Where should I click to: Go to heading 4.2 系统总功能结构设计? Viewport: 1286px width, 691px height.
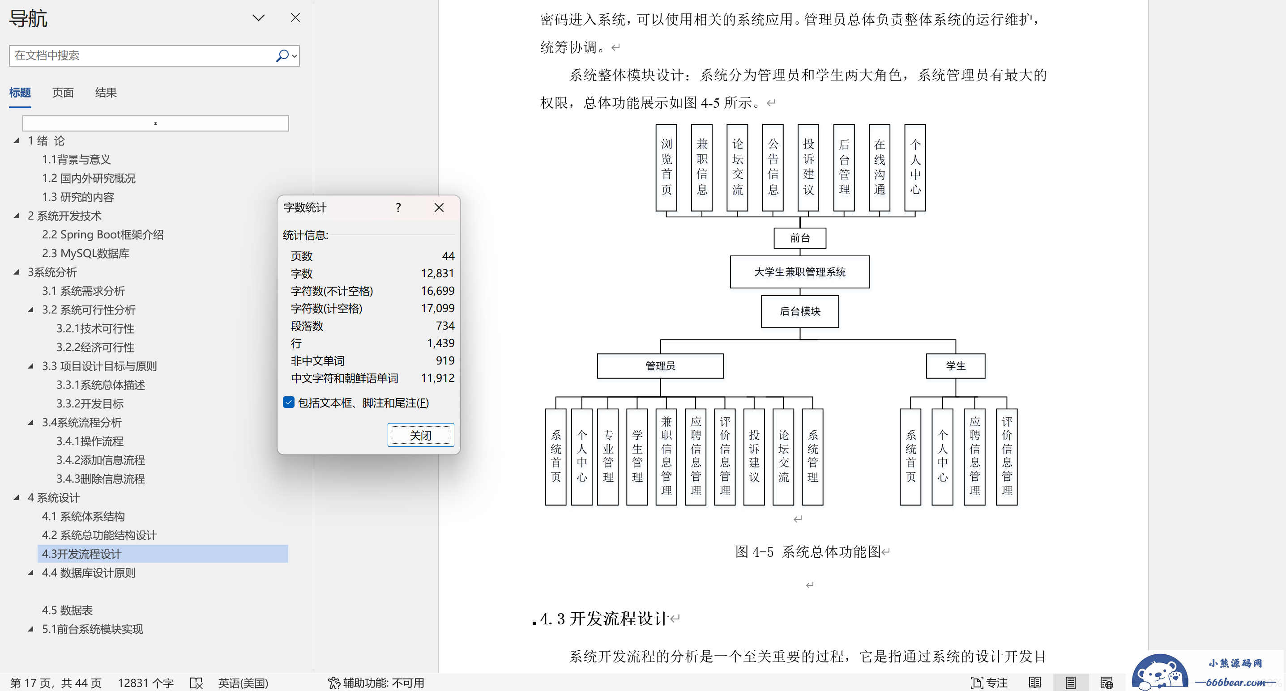coord(99,535)
